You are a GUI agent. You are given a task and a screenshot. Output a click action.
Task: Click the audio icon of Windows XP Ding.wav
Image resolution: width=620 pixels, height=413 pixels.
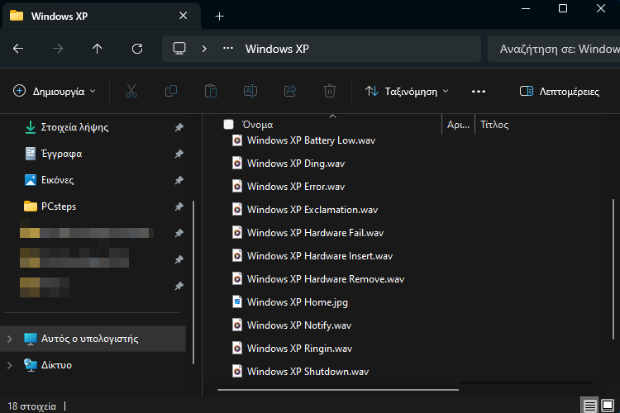click(x=237, y=164)
